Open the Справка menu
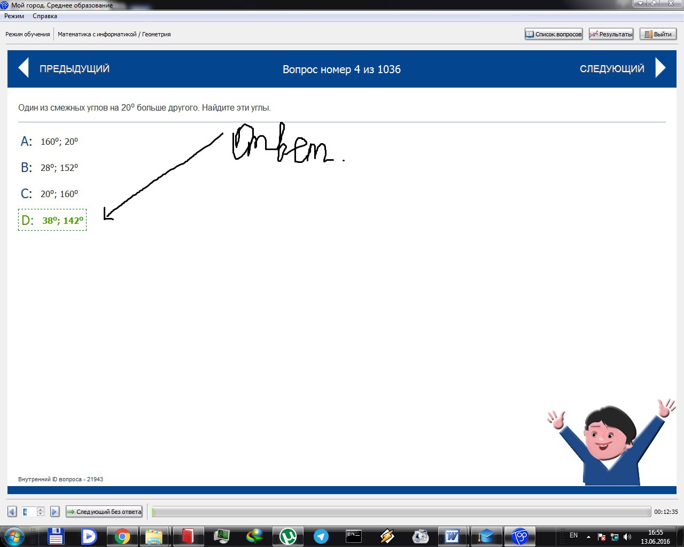 45,16
